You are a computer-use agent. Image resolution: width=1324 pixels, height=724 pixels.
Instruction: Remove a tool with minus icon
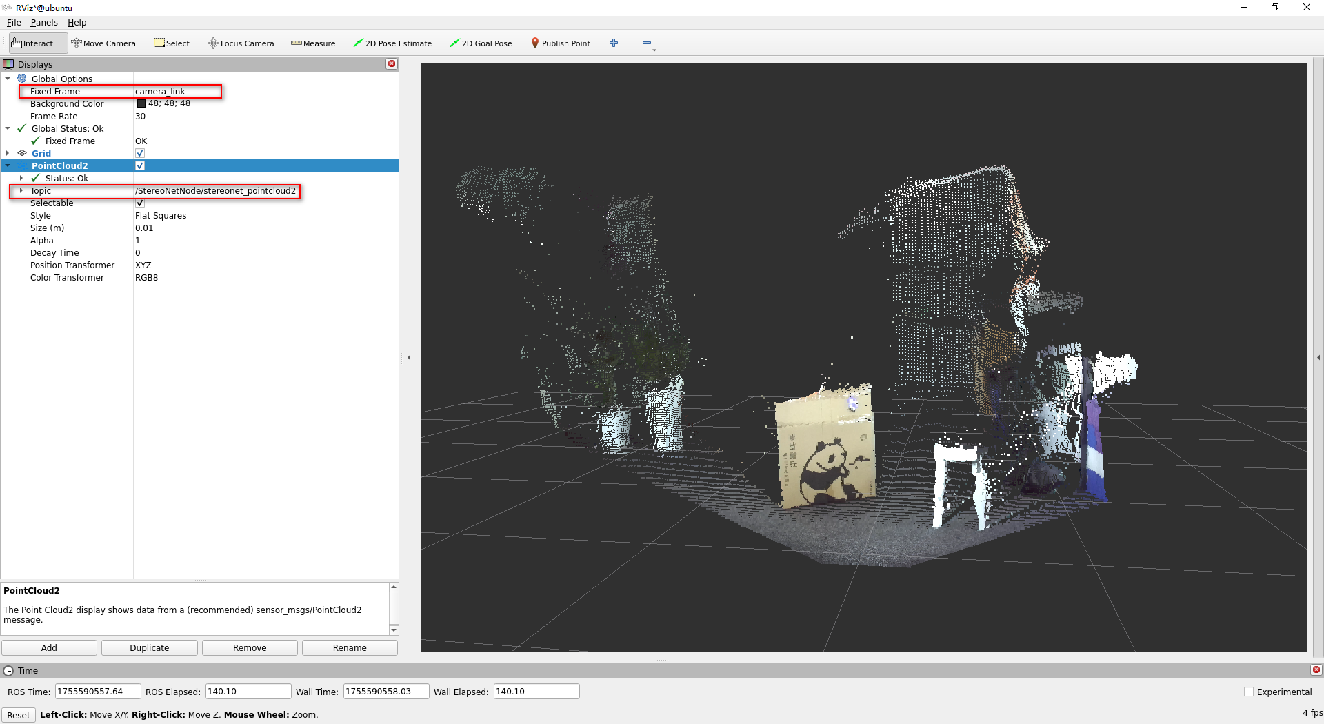coord(647,43)
